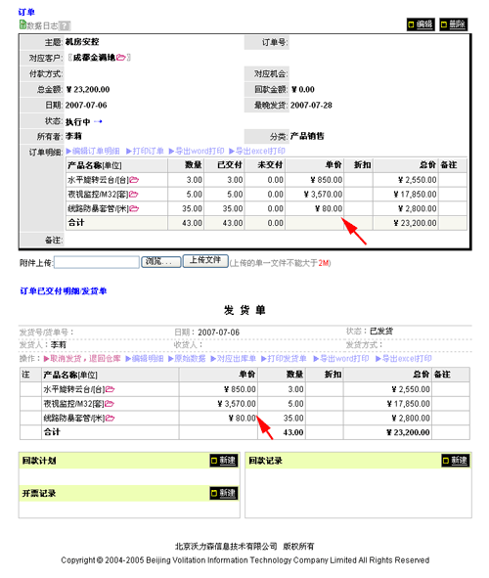Open the folder icon for 线路防暴套管 in the delivery note
489x578 pixels.
(110, 418)
